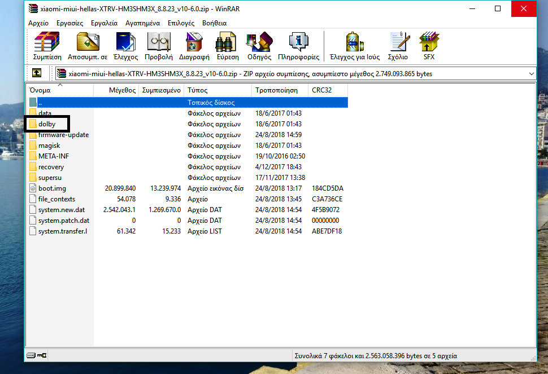Viewport: 548px width, 374px height.
Task: Click the status bar drive/key icon
Action: pos(37,356)
